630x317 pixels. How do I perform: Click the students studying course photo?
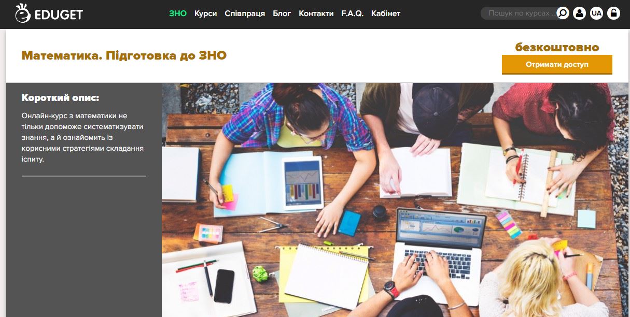[x=395, y=200]
